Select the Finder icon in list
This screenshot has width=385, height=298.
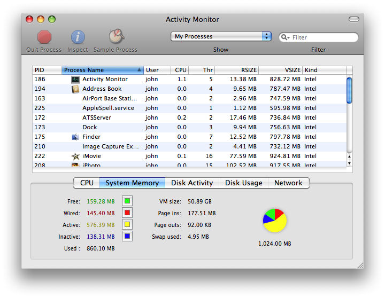coord(75,137)
